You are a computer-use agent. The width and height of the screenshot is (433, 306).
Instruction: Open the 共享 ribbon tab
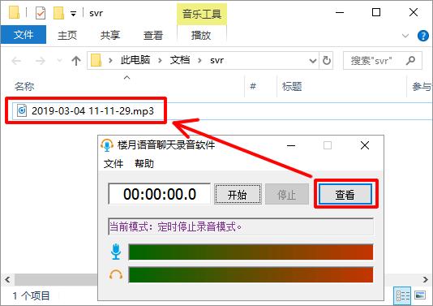pos(110,35)
